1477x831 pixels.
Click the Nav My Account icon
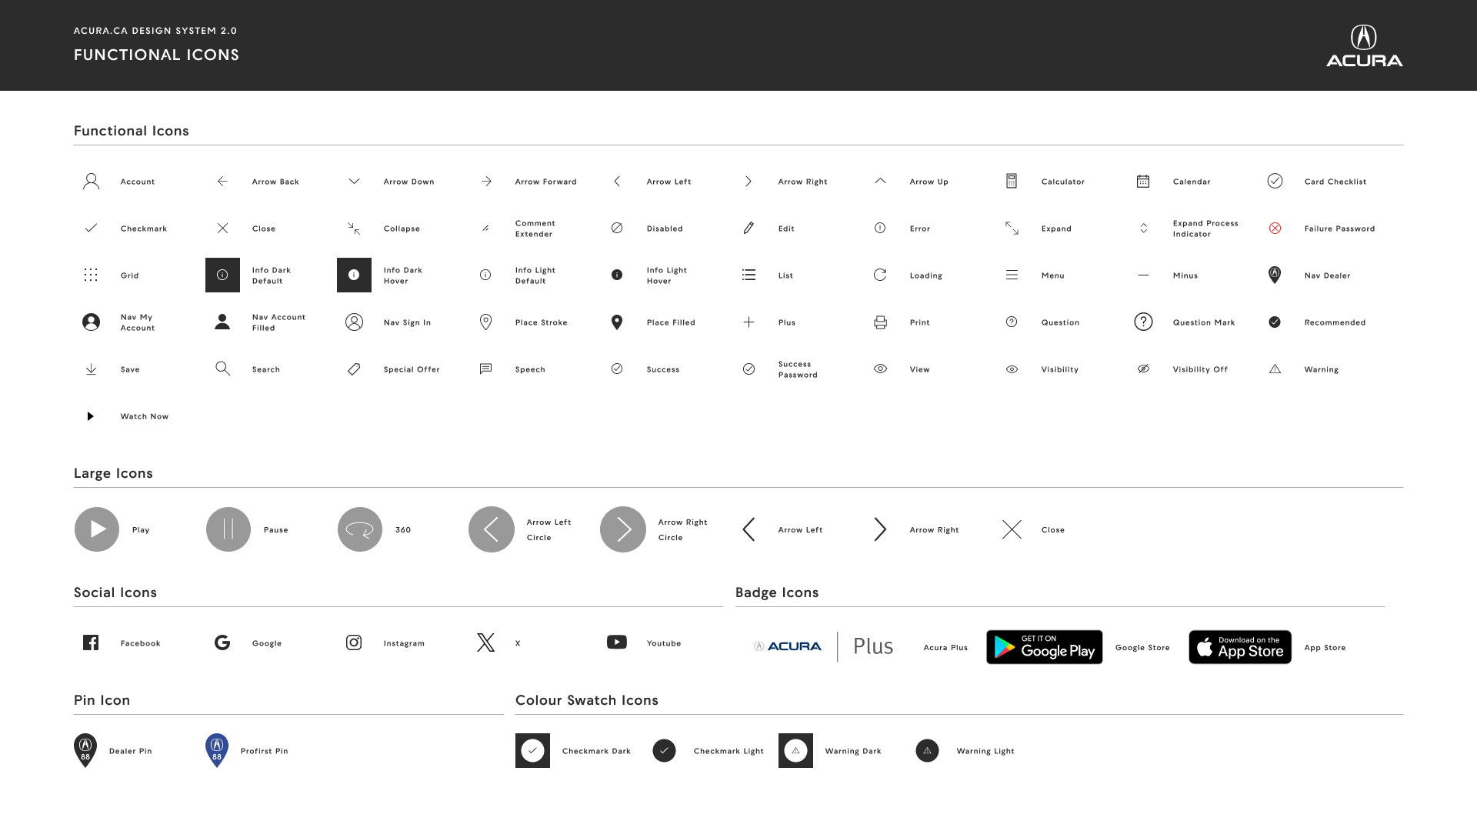pos(91,322)
